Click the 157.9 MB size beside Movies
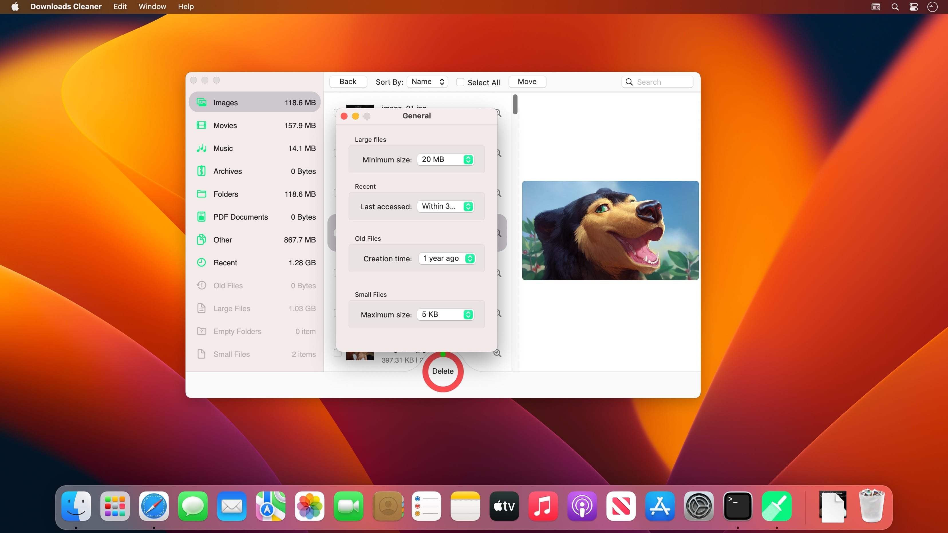This screenshot has height=533, width=948. click(300, 125)
